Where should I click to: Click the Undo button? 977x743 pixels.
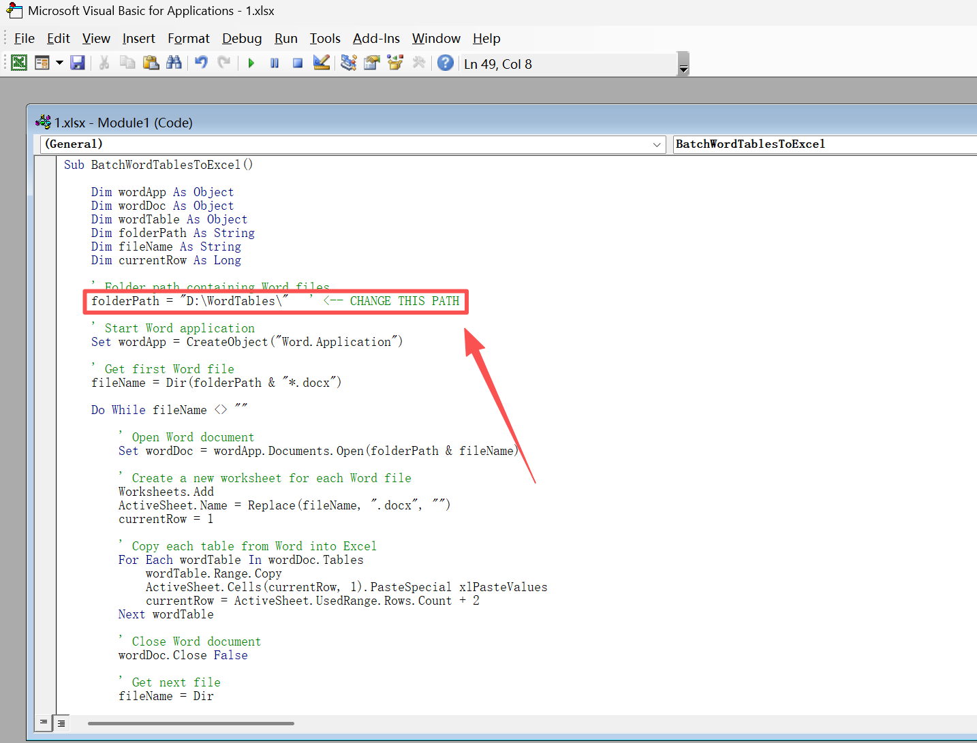pos(200,63)
